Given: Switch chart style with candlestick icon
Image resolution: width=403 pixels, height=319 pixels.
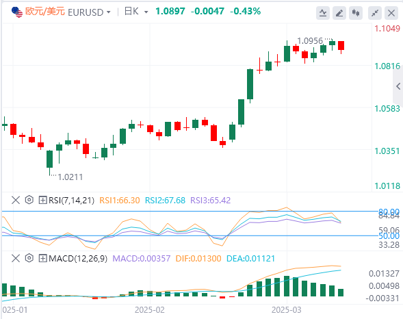Looking at the screenshot, I should pyautogui.click(x=356, y=13).
